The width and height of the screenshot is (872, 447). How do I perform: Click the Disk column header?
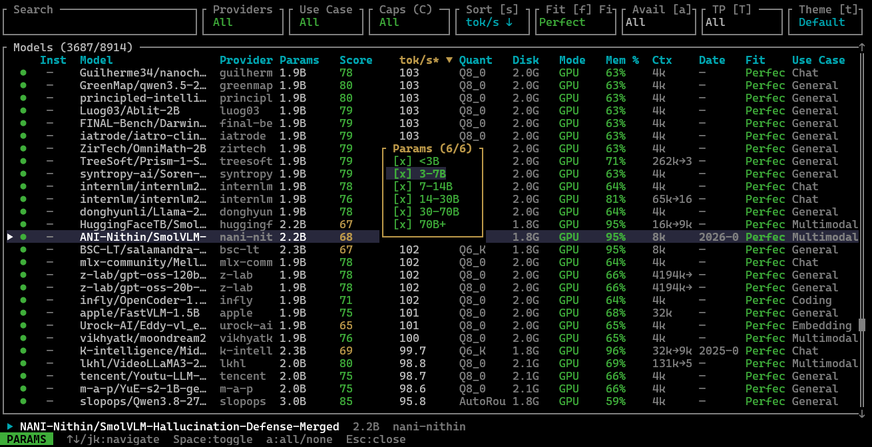[x=526, y=61]
